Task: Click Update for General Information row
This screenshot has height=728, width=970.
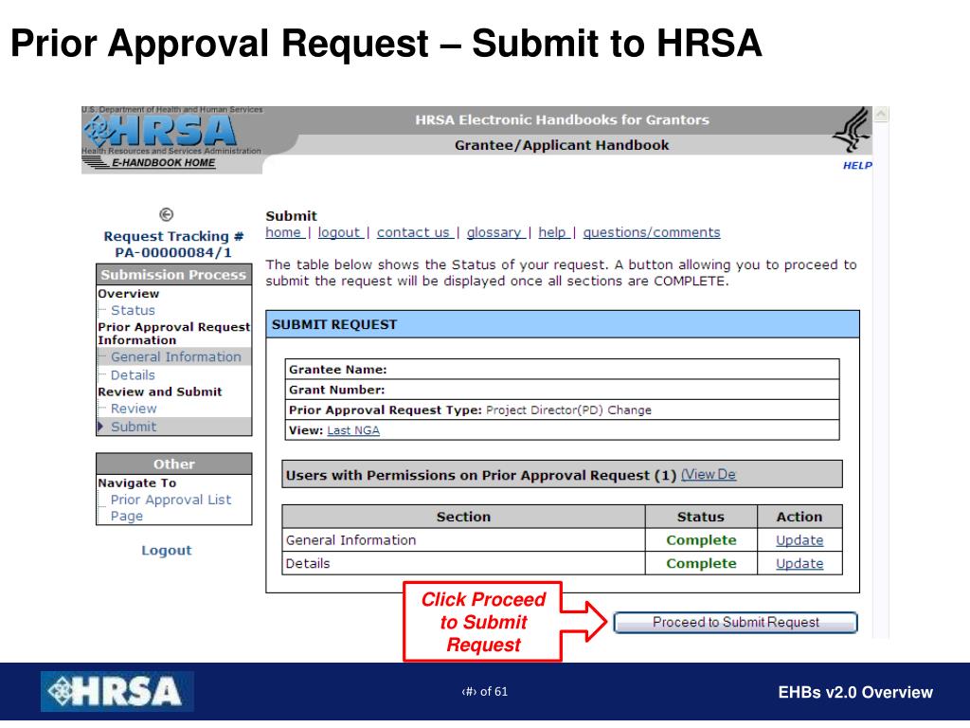Action: [799, 539]
